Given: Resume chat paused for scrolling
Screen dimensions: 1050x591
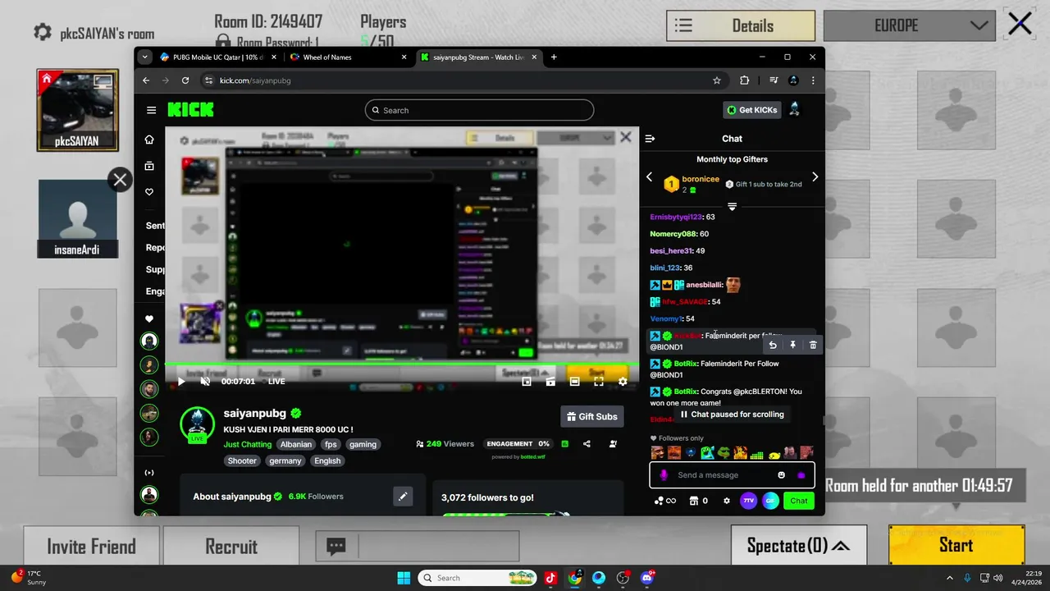Looking at the screenshot, I should click(732, 415).
